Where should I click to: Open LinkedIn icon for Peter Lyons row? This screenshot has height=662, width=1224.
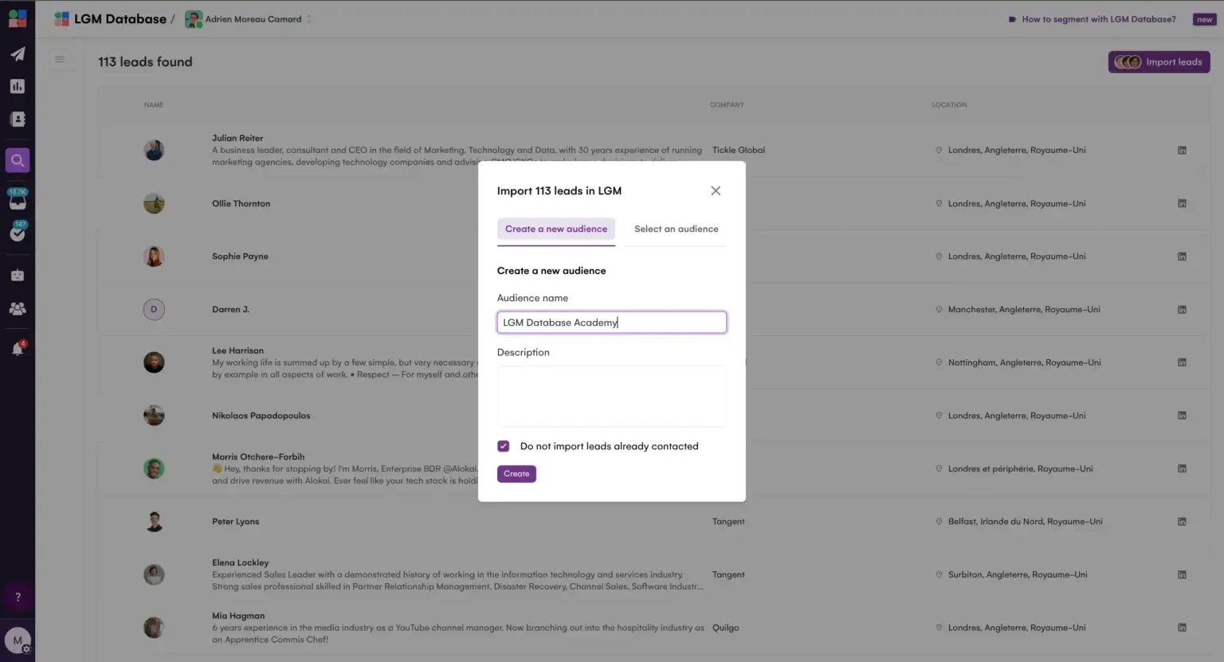pyautogui.click(x=1182, y=522)
